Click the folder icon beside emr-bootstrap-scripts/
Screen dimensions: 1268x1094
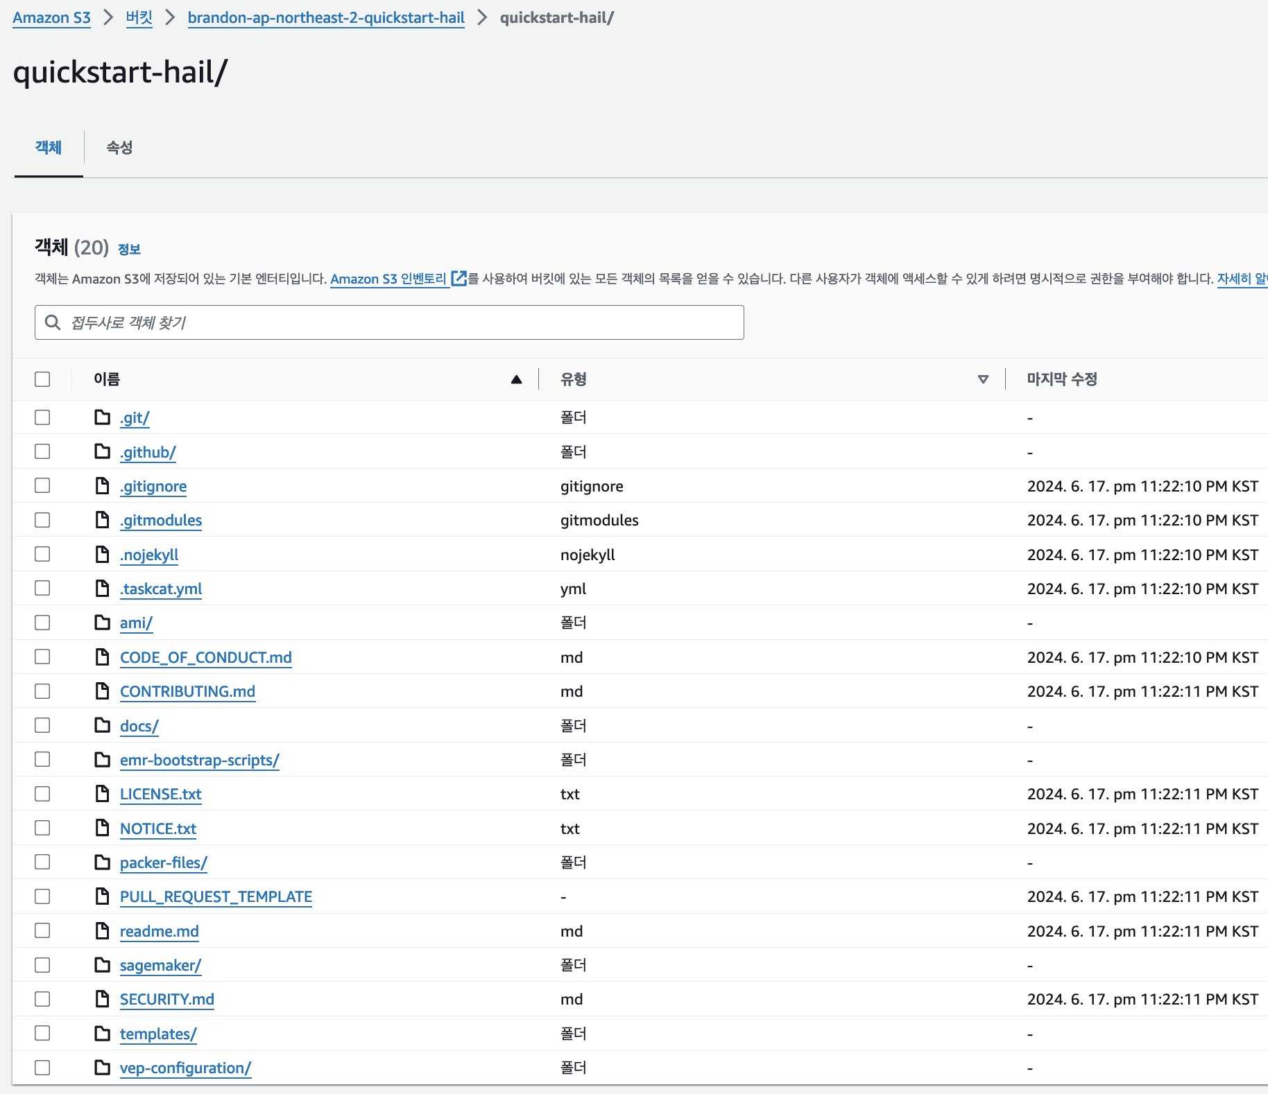pos(103,760)
